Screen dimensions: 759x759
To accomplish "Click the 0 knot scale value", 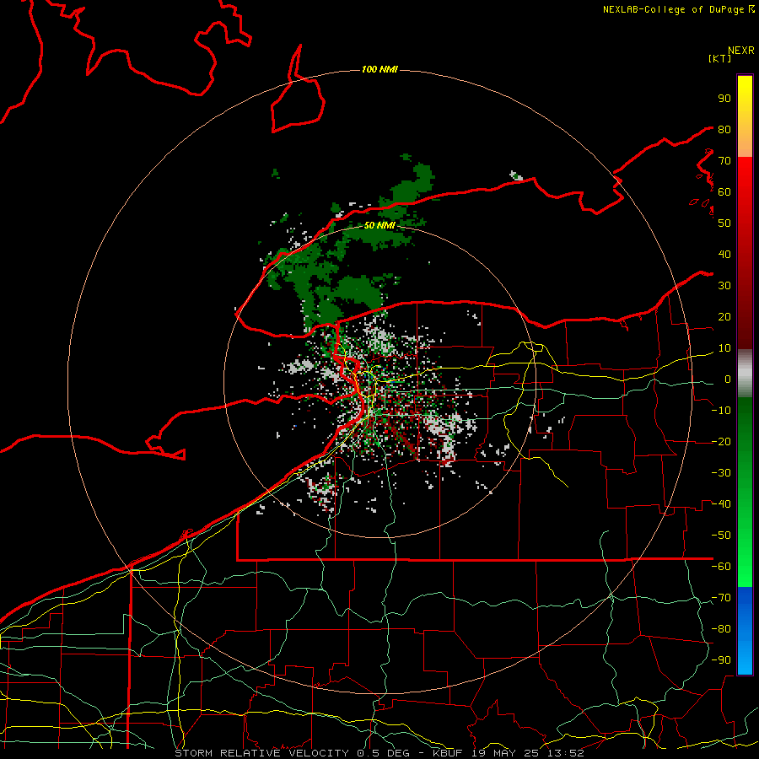I will [728, 379].
